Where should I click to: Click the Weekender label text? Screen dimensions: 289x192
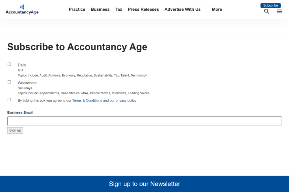[x=27, y=83]
